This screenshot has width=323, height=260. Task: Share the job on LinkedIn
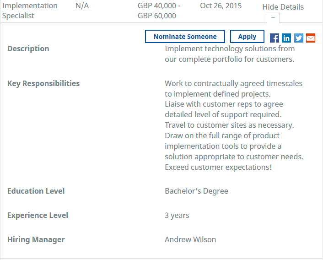coord(286,38)
